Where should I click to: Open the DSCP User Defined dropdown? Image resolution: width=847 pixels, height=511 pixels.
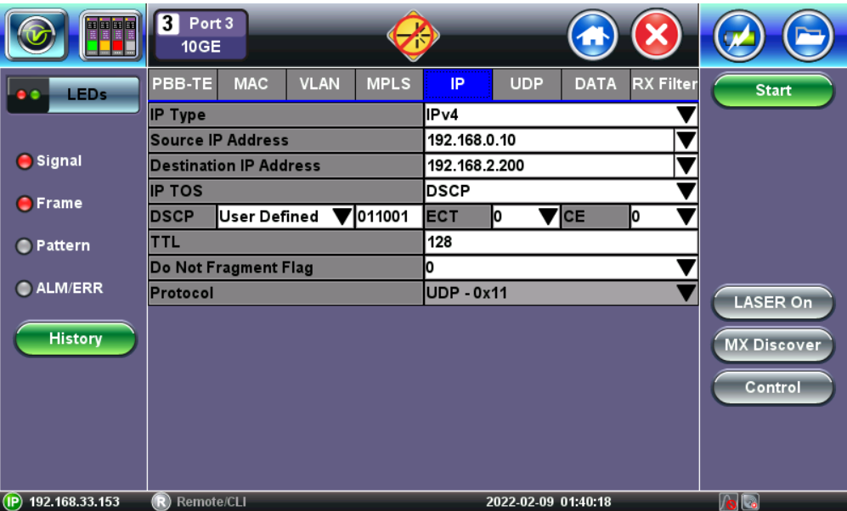tap(285, 216)
